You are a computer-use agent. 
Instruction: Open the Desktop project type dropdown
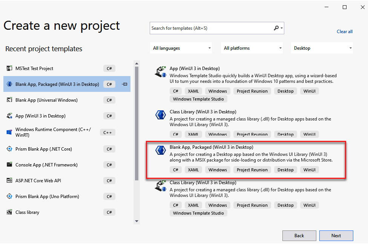[322, 48]
